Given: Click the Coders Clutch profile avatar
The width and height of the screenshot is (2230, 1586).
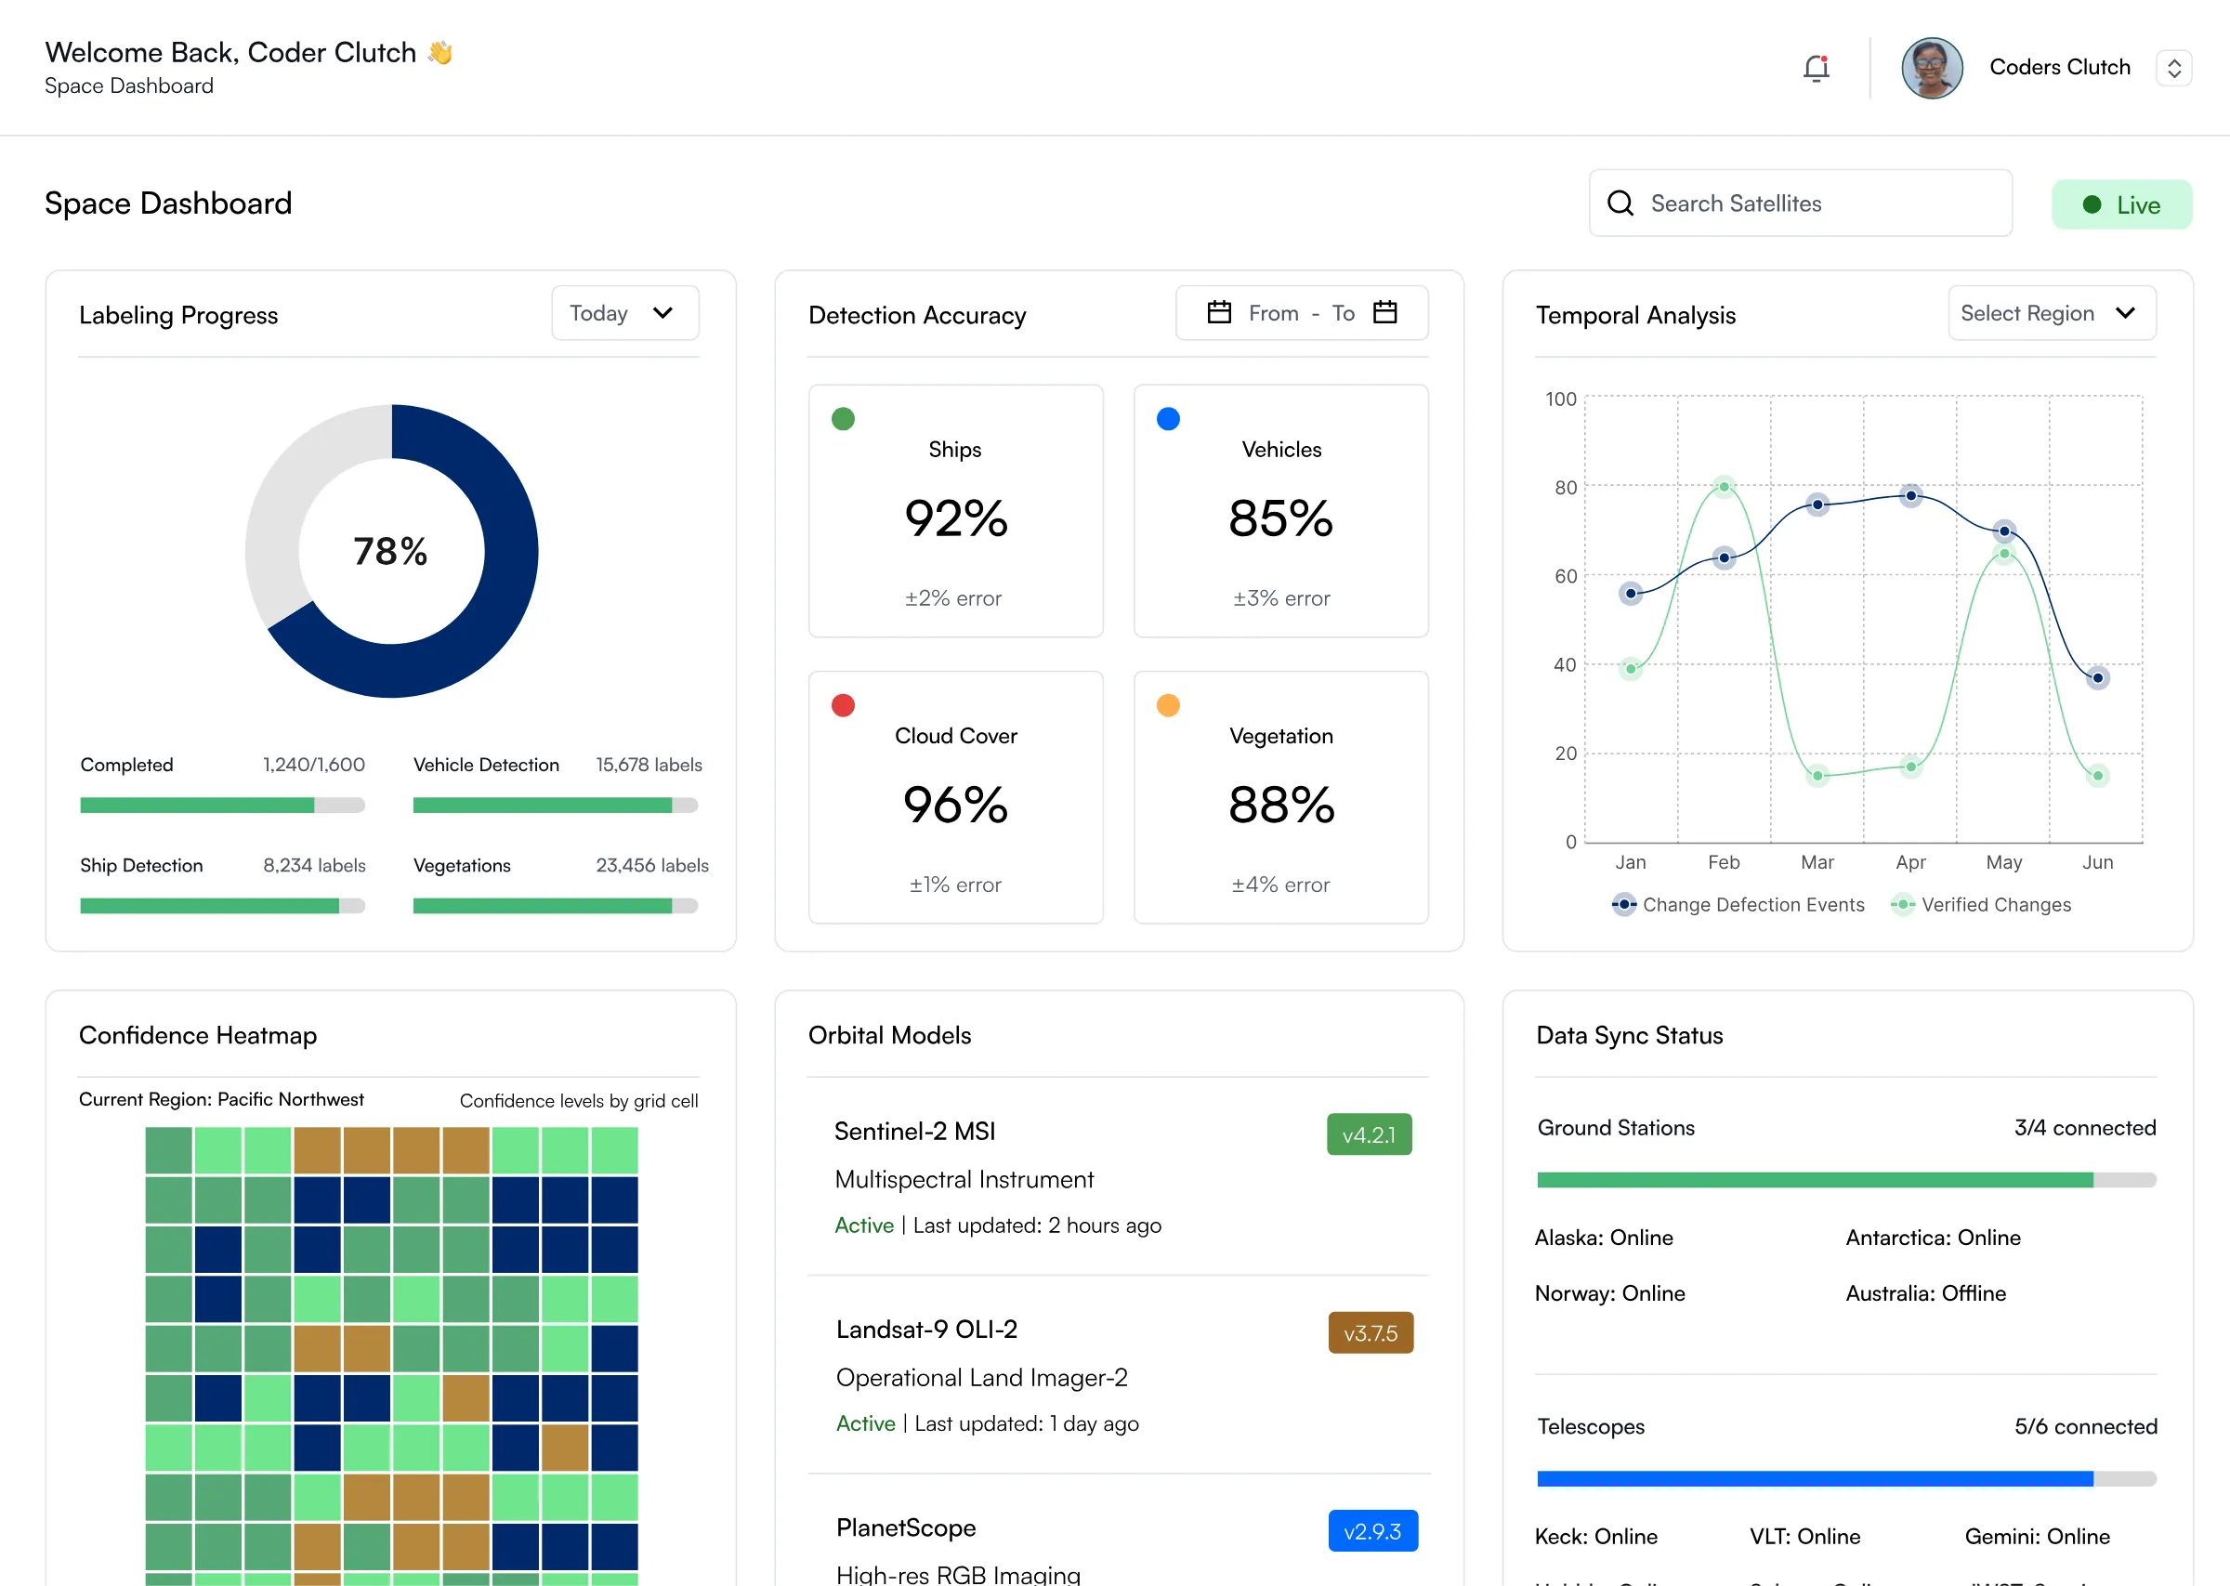Looking at the screenshot, I should pos(1931,68).
